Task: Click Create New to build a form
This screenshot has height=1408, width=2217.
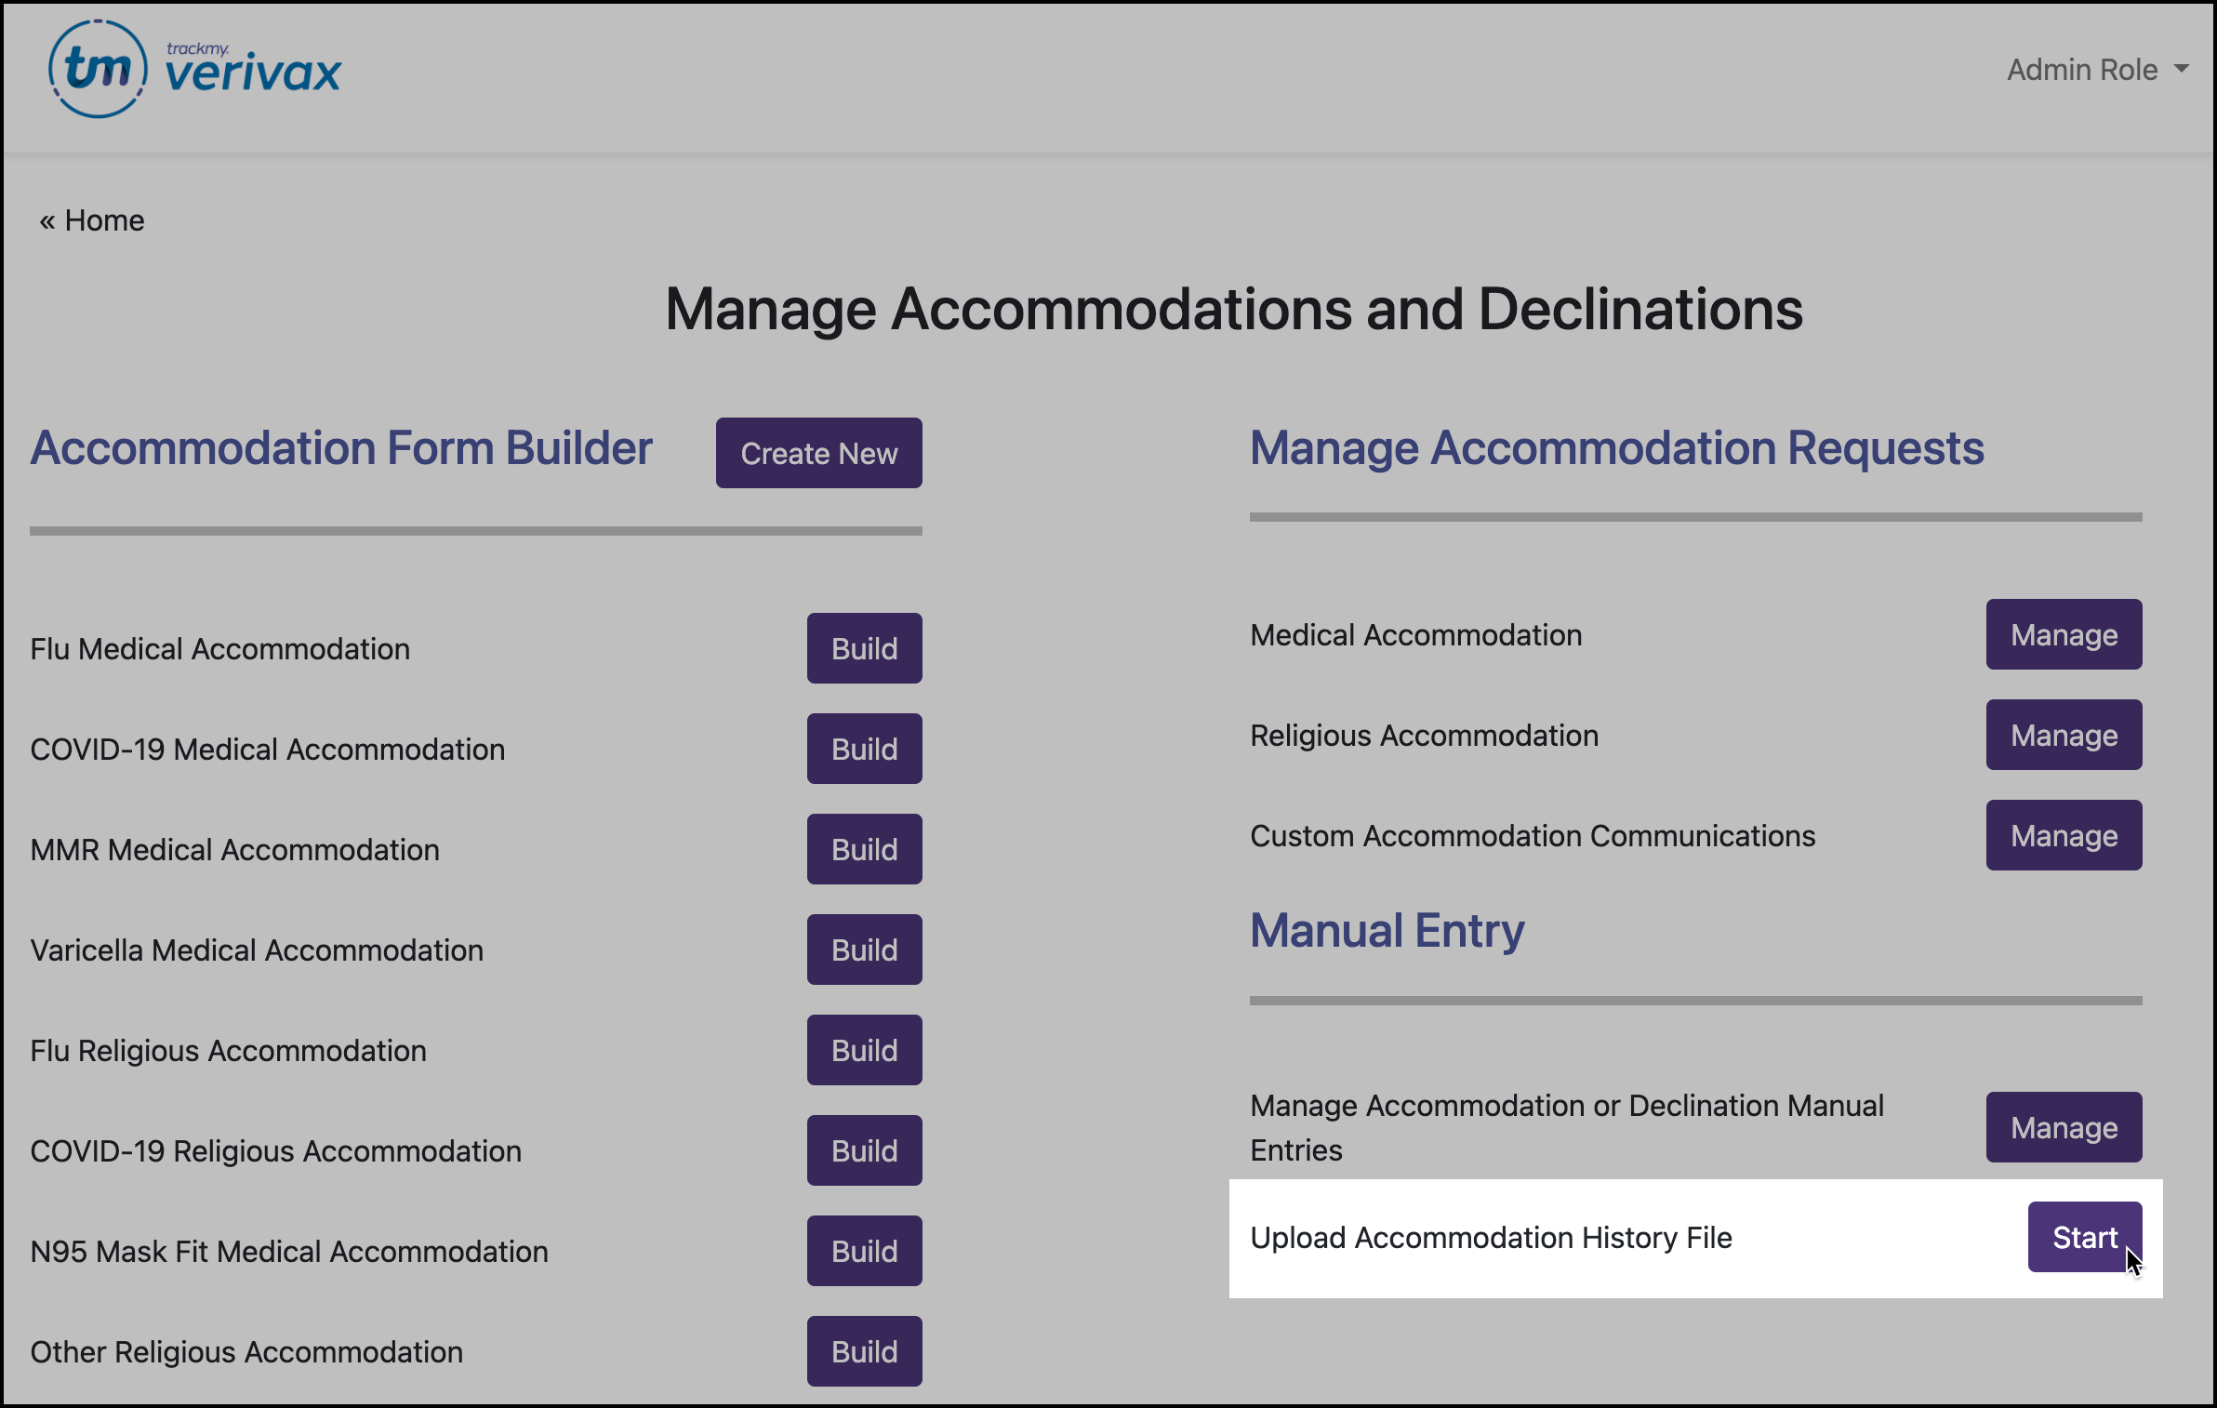Action: 818,453
